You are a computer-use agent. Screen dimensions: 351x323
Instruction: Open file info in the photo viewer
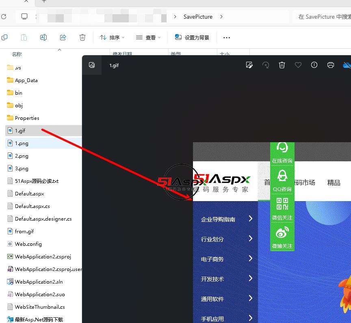click(x=314, y=65)
